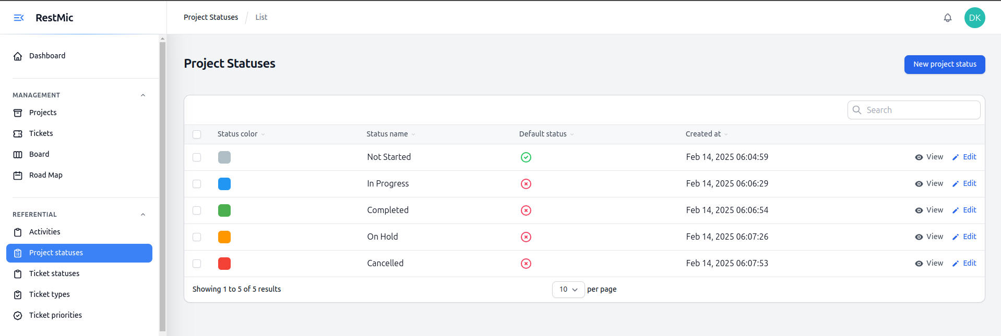Screen dimensions: 1001x336
Task: Open the per page results dropdown
Action: [x=568, y=290]
